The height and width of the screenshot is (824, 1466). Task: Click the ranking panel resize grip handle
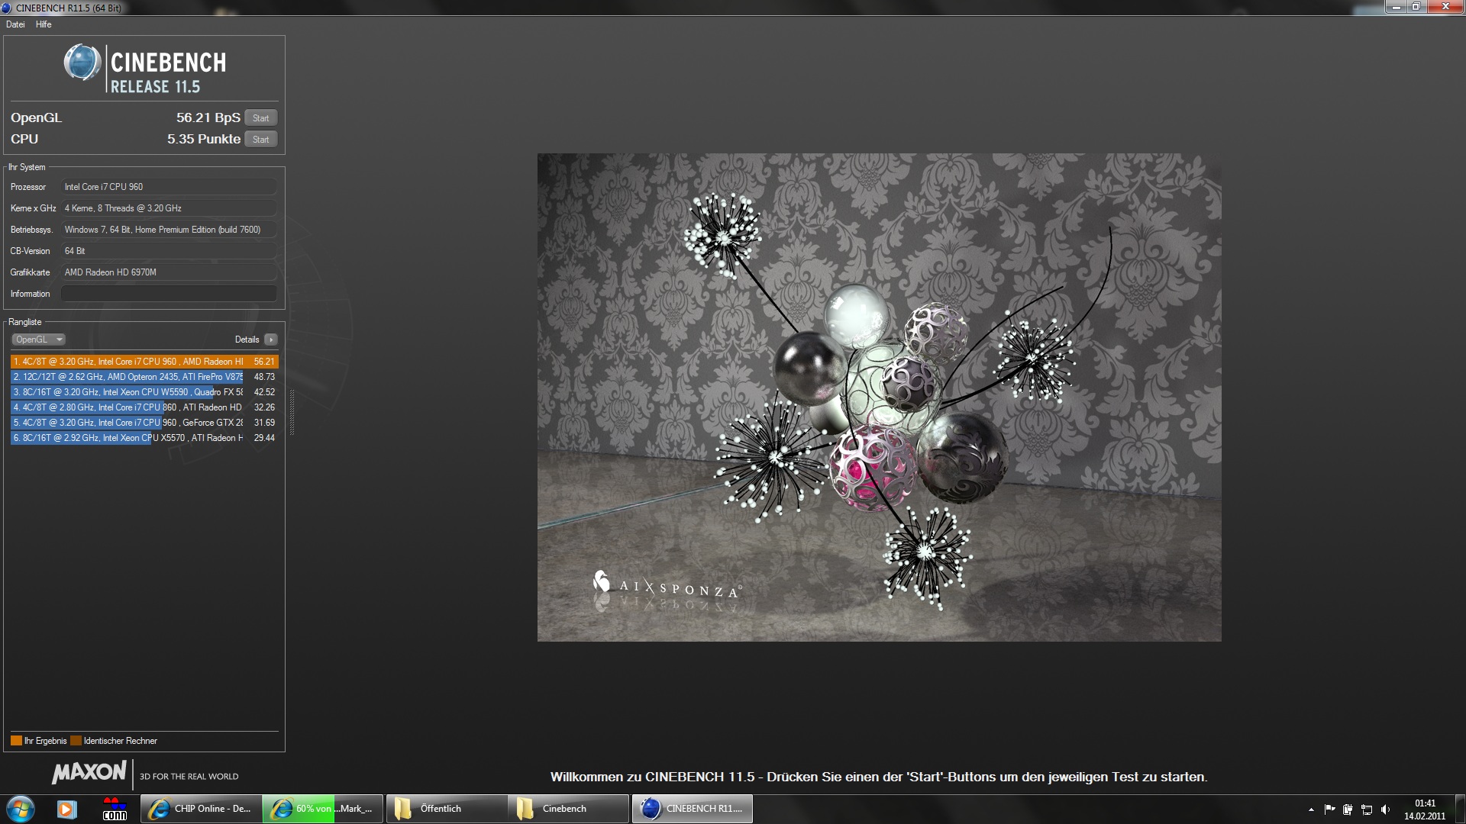(x=292, y=412)
